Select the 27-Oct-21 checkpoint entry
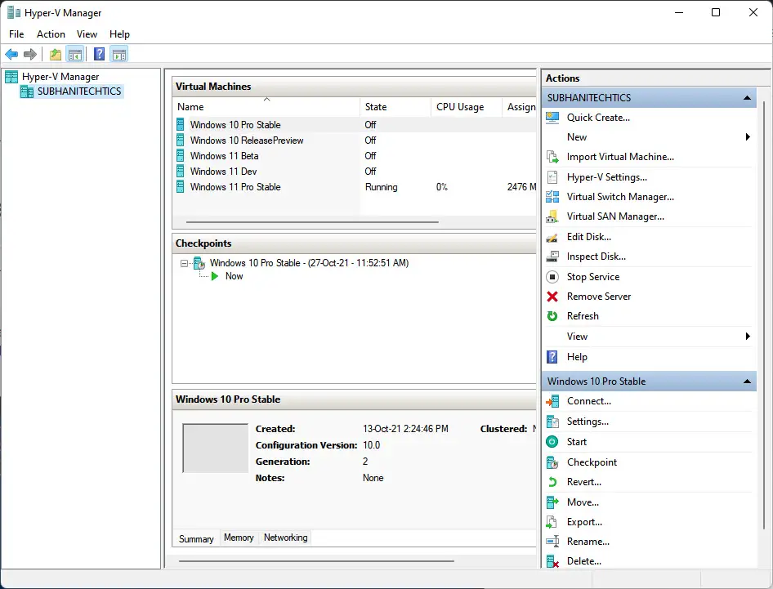Viewport: 773px width, 589px height. 309,263
